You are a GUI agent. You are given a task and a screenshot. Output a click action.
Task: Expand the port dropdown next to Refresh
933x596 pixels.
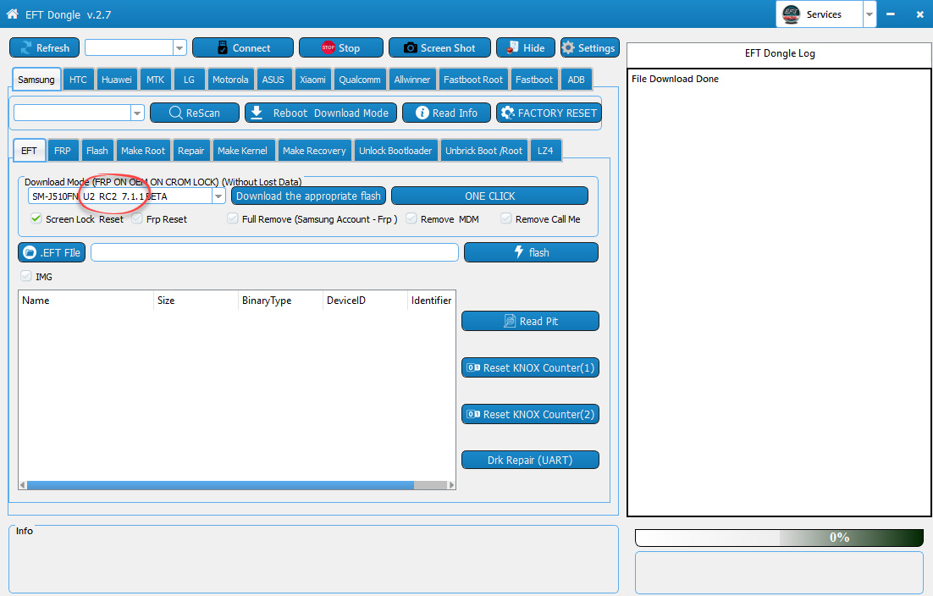point(179,47)
